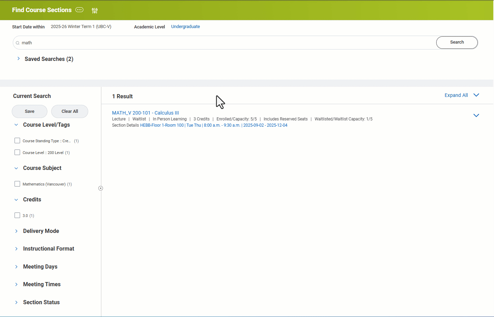Collapse the Course Level/Tags chevron icon
Screen dimensions: 494x317
pos(16,125)
